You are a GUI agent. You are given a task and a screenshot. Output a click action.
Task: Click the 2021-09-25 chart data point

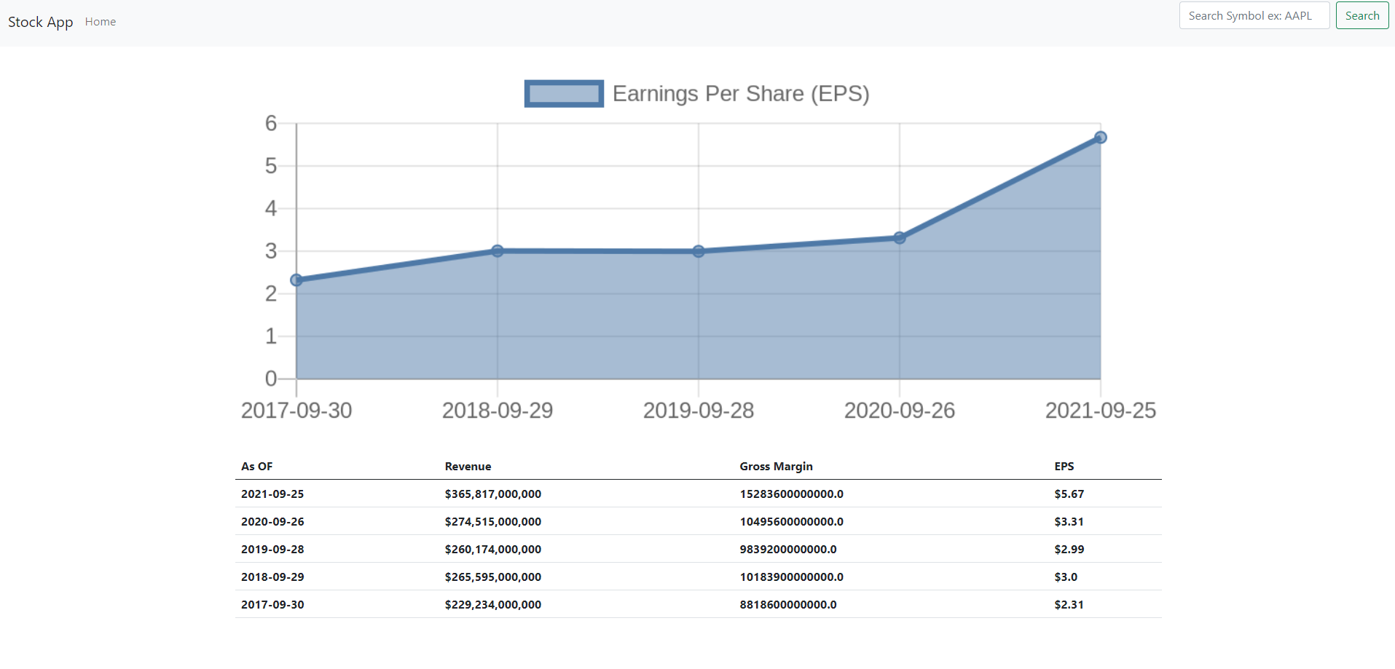click(1101, 138)
